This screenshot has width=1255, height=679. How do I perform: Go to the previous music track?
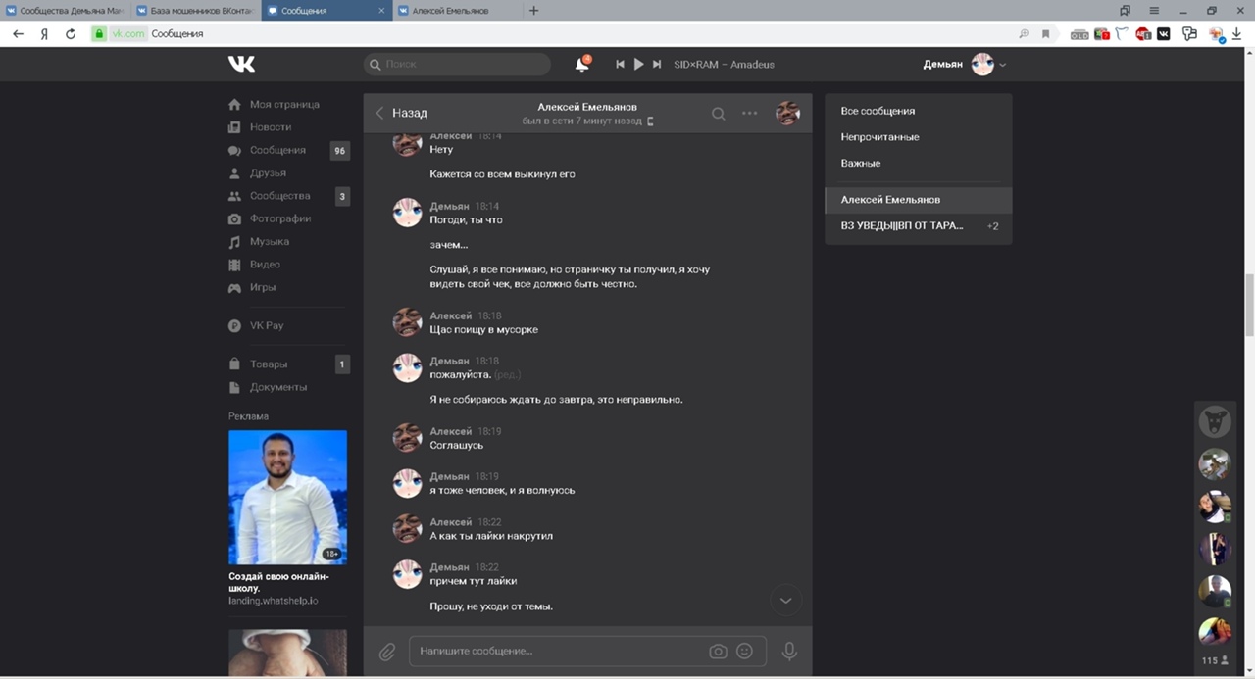pyautogui.click(x=620, y=65)
